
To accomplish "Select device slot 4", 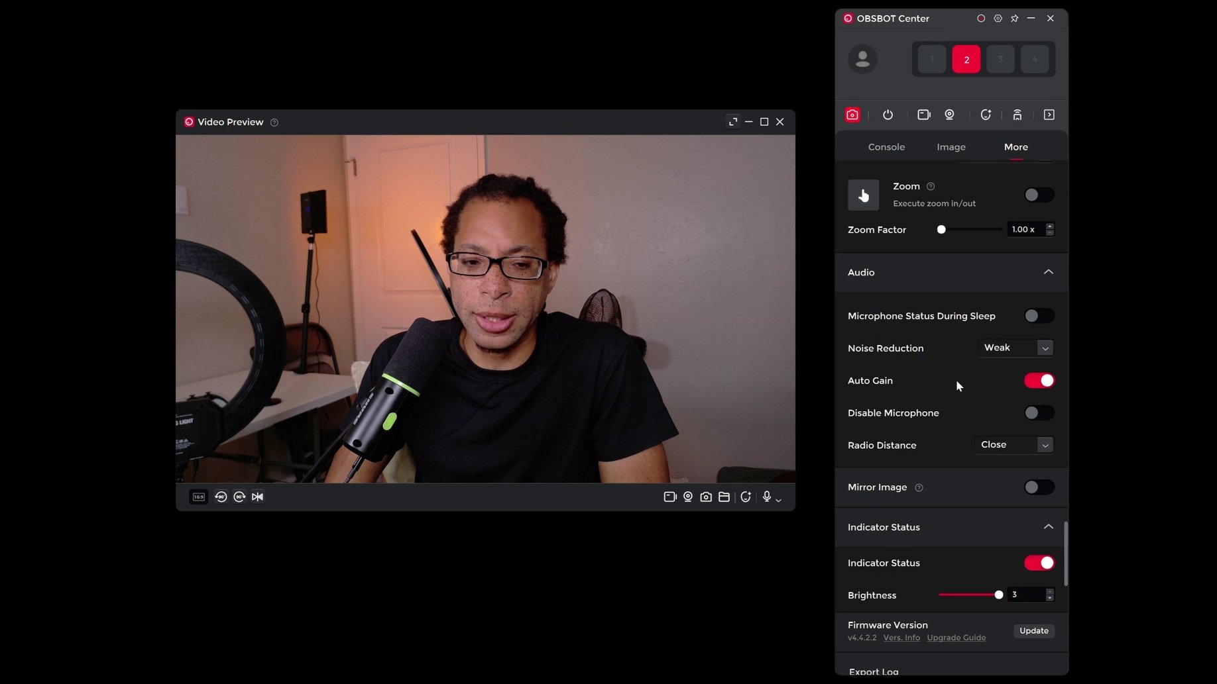I will (x=1035, y=60).
